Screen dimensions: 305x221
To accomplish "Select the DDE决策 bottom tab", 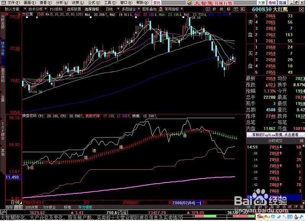I will (x=32, y=207).
